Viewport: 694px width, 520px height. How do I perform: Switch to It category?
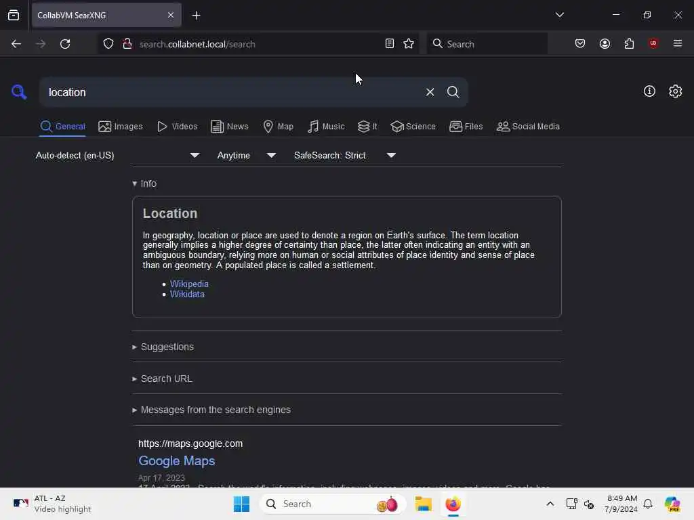coord(367,127)
